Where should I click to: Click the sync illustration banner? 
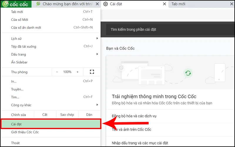tap(170, 73)
